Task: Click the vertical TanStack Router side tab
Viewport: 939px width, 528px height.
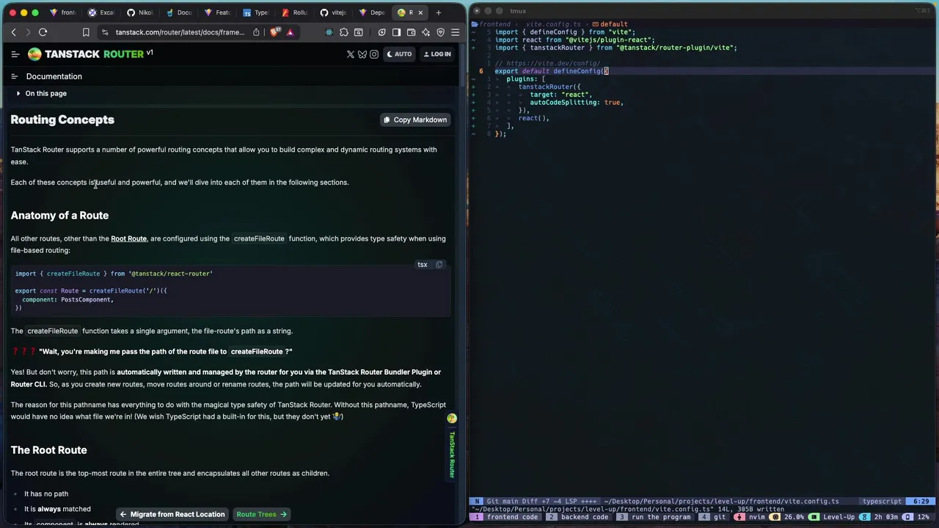Action: click(452, 447)
